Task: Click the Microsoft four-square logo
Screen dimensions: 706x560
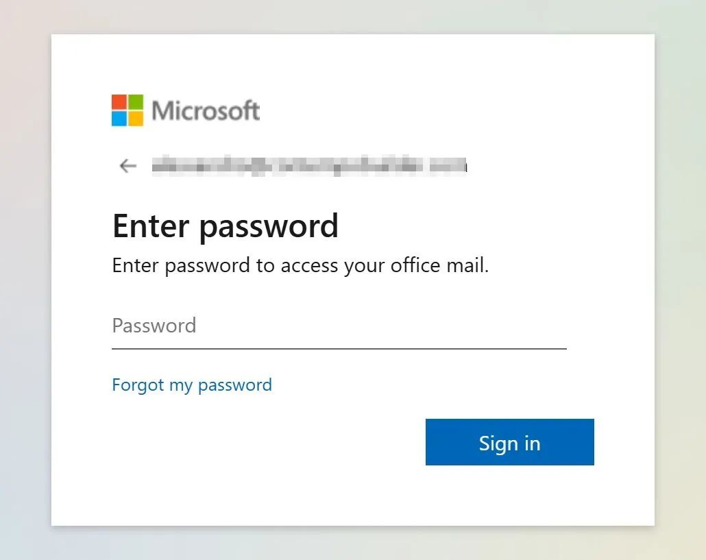Action: click(x=127, y=110)
